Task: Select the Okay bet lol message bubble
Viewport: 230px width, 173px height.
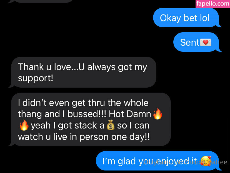Action: [x=186, y=18]
